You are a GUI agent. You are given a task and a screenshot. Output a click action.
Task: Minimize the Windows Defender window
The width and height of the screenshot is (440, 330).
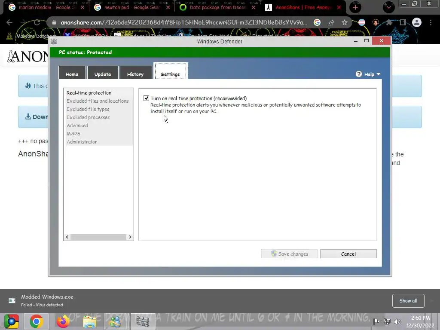pyautogui.click(x=356, y=41)
